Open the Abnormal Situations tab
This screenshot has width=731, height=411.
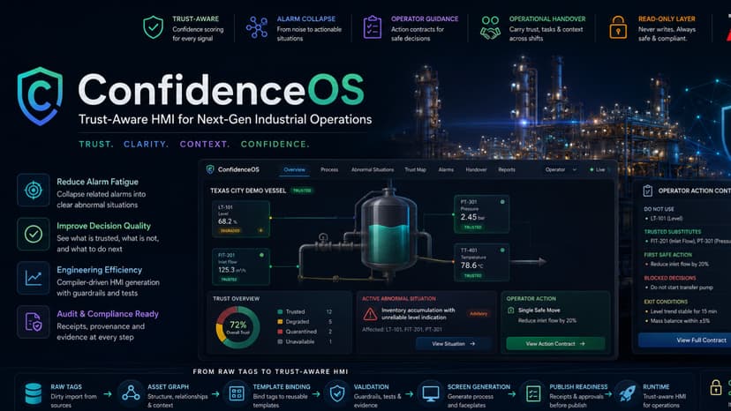click(x=373, y=169)
